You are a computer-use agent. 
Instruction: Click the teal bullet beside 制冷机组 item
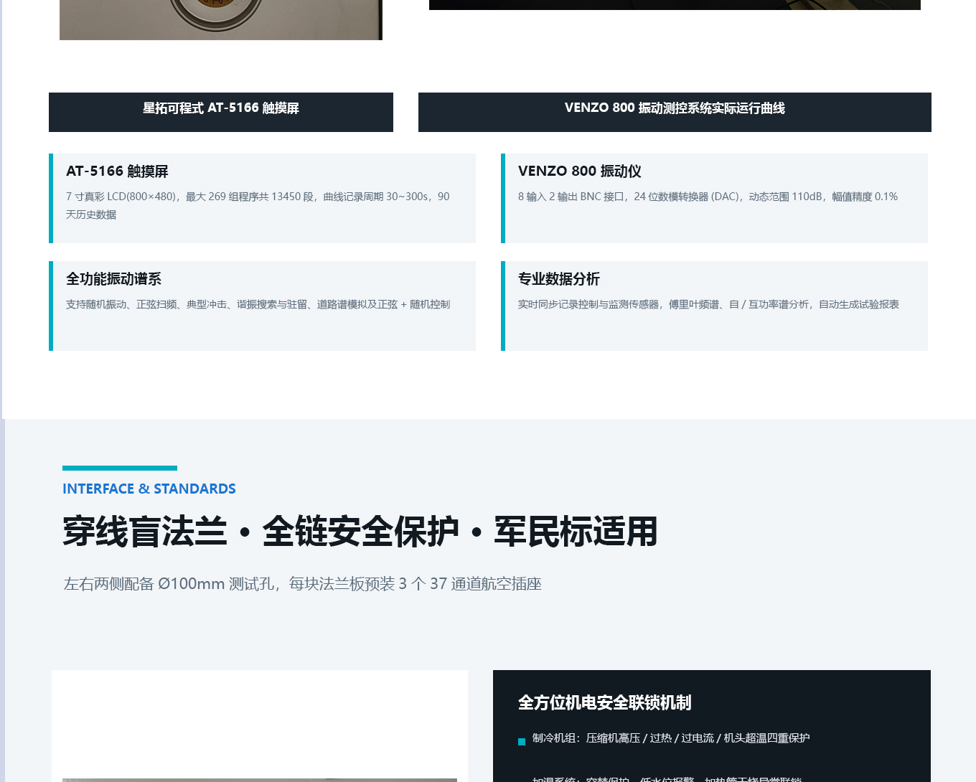point(522,742)
